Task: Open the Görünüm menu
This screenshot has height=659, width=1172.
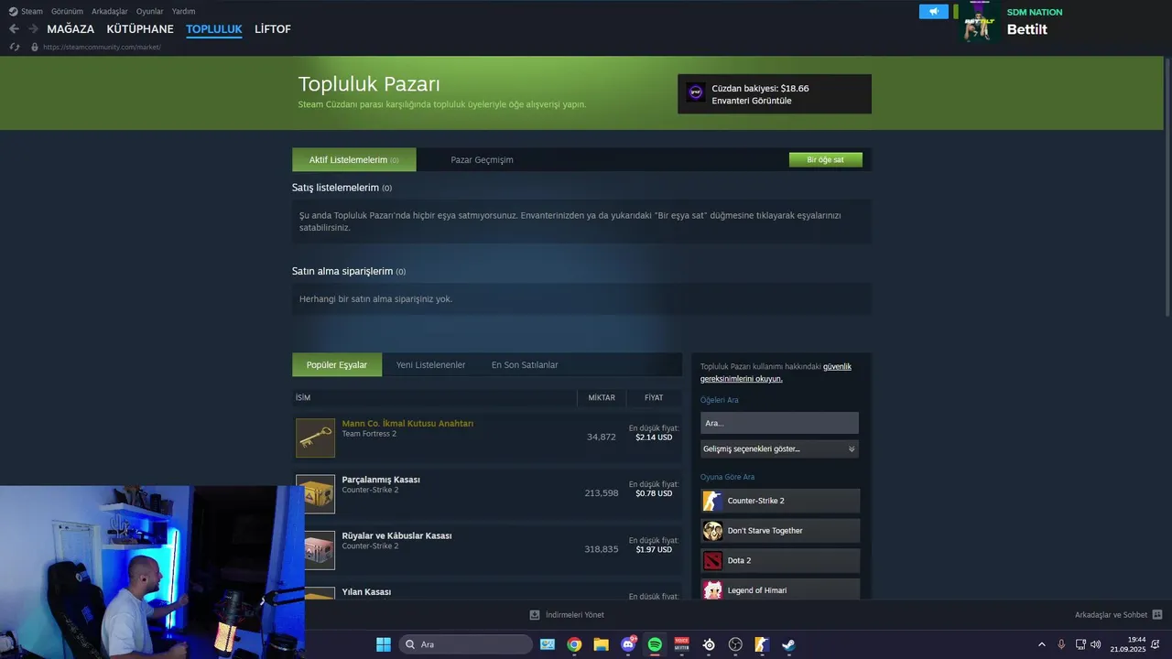Action: pos(68,11)
